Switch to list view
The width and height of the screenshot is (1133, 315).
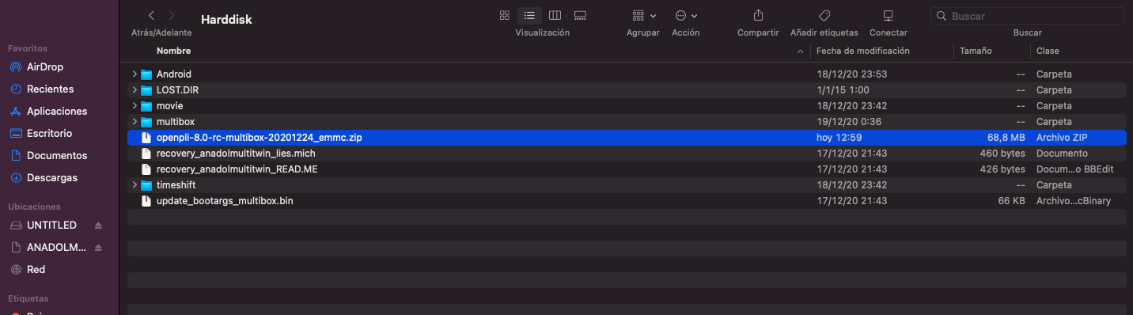click(x=529, y=16)
